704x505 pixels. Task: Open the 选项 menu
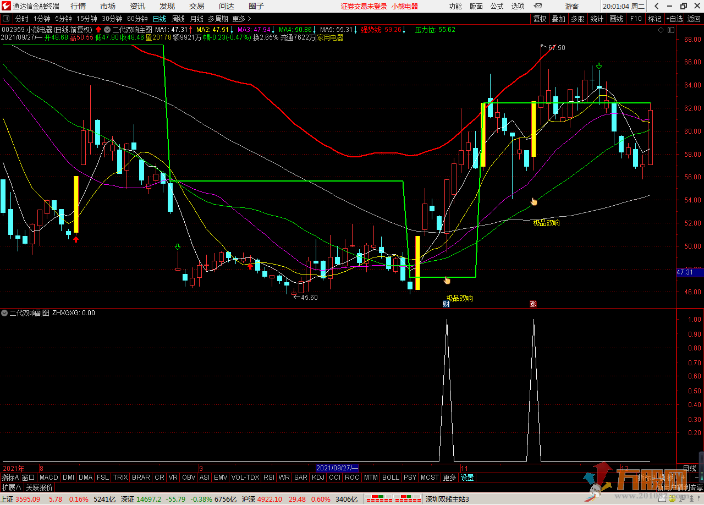point(518,6)
